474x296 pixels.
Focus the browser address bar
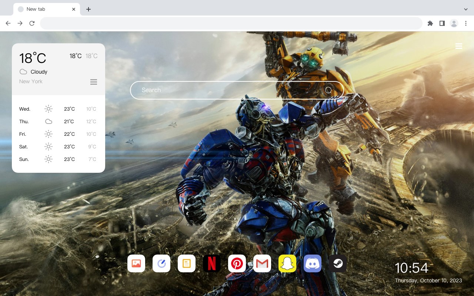point(231,23)
